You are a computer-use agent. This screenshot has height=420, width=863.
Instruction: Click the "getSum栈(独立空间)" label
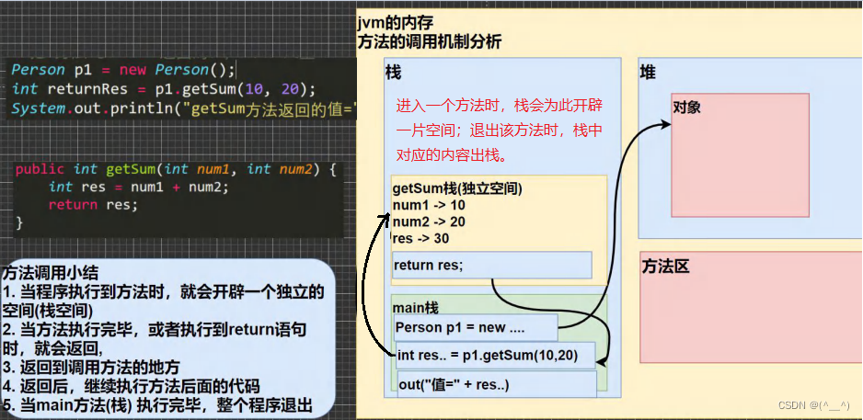[457, 188]
